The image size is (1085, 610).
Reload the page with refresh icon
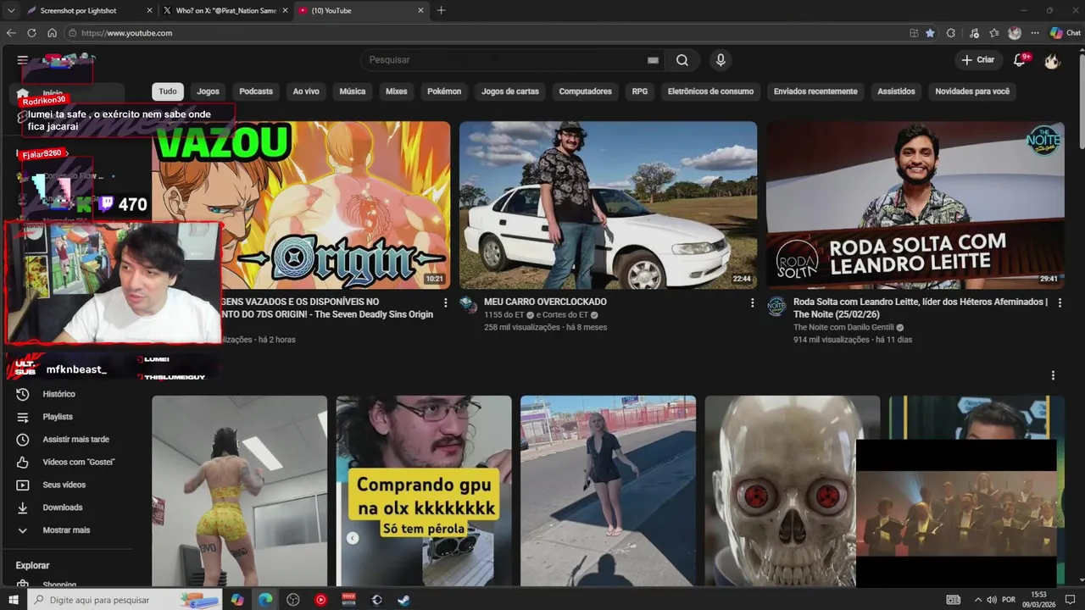tap(31, 33)
